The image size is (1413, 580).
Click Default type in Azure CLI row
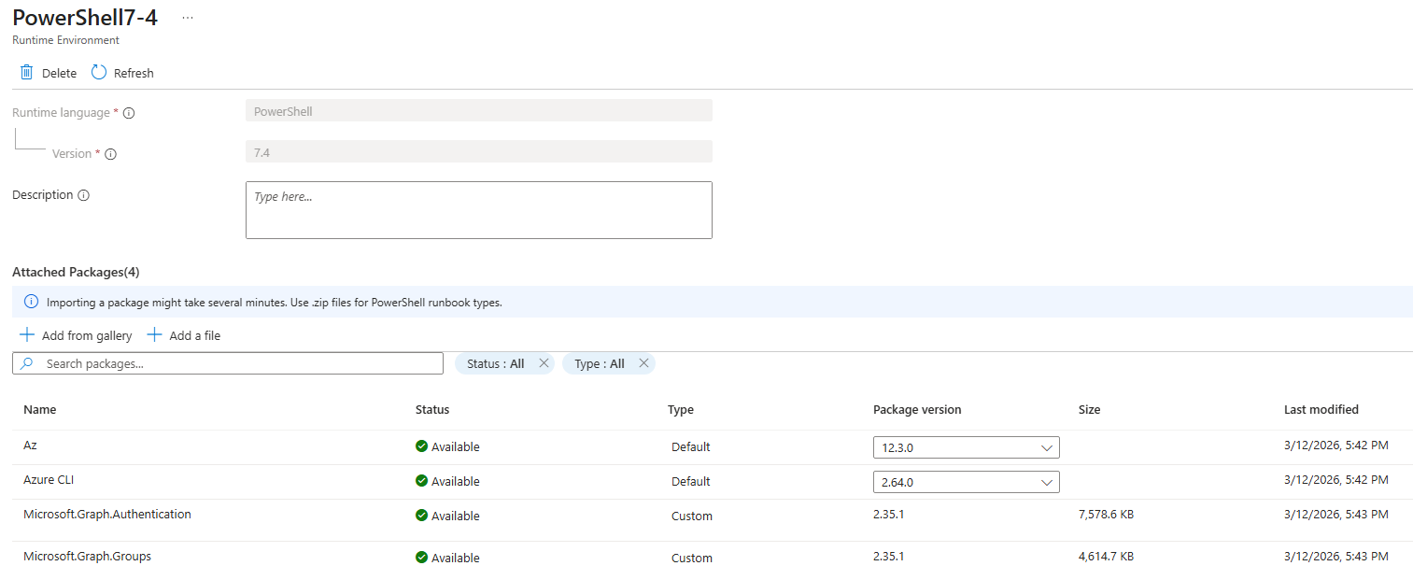pyautogui.click(x=691, y=482)
